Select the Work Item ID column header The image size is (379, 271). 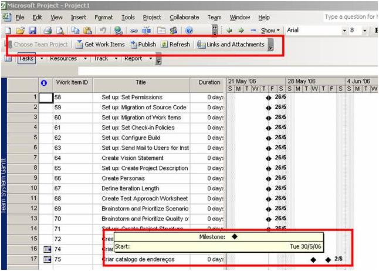point(72,83)
